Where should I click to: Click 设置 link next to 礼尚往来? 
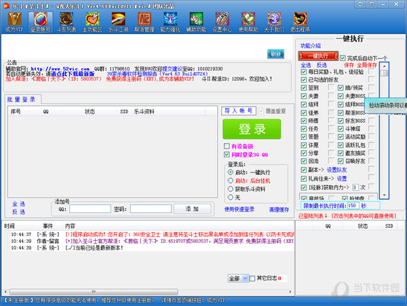[x=342, y=178]
